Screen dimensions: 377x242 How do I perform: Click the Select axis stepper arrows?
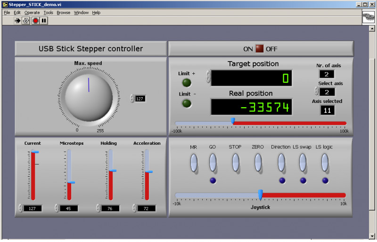point(316,91)
